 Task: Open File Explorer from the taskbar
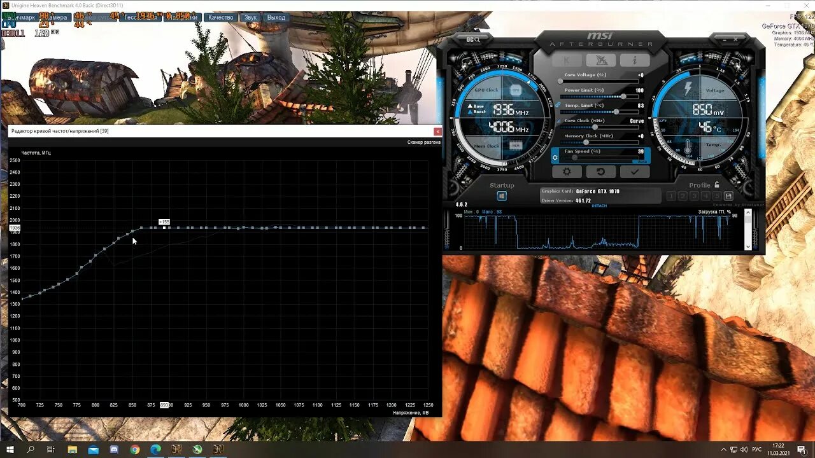[73, 450]
